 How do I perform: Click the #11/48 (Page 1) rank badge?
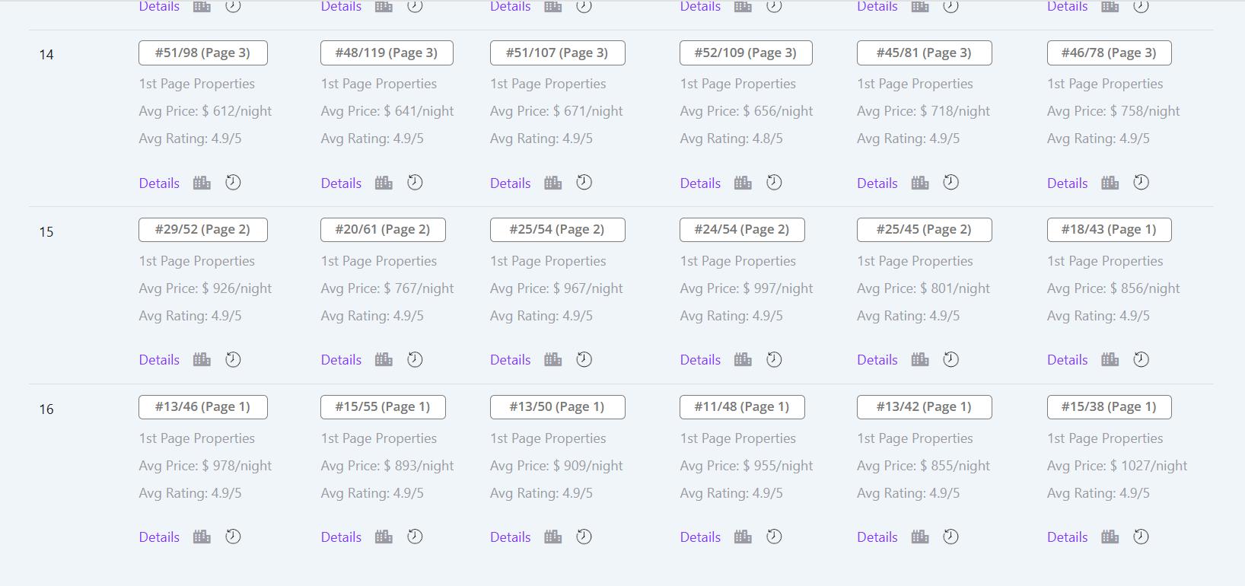point(742,407)
